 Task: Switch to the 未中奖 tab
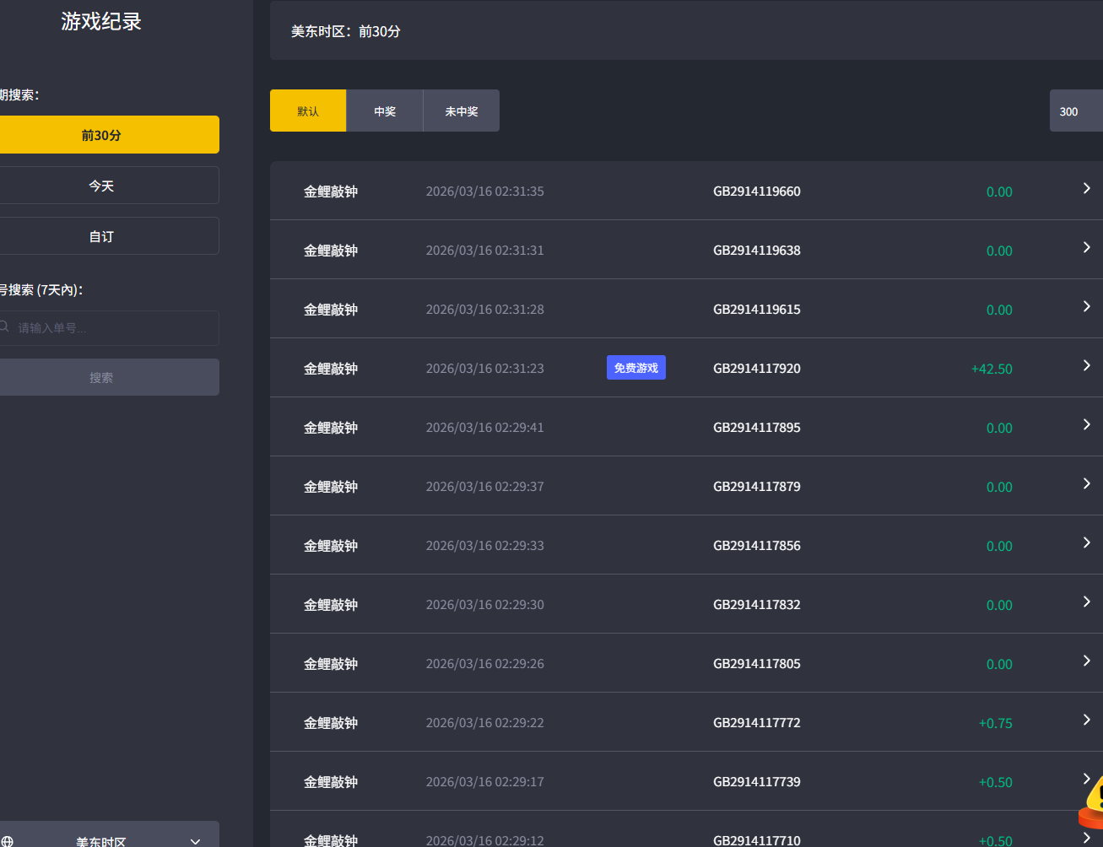pos(462,111)
